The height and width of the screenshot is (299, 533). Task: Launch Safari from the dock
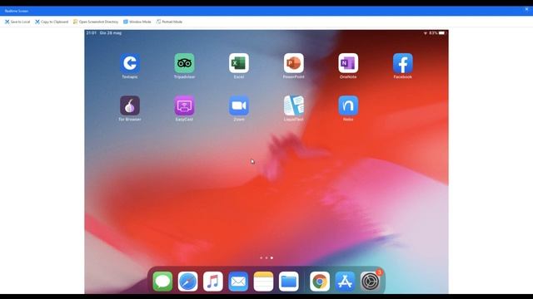click(187, 282)
